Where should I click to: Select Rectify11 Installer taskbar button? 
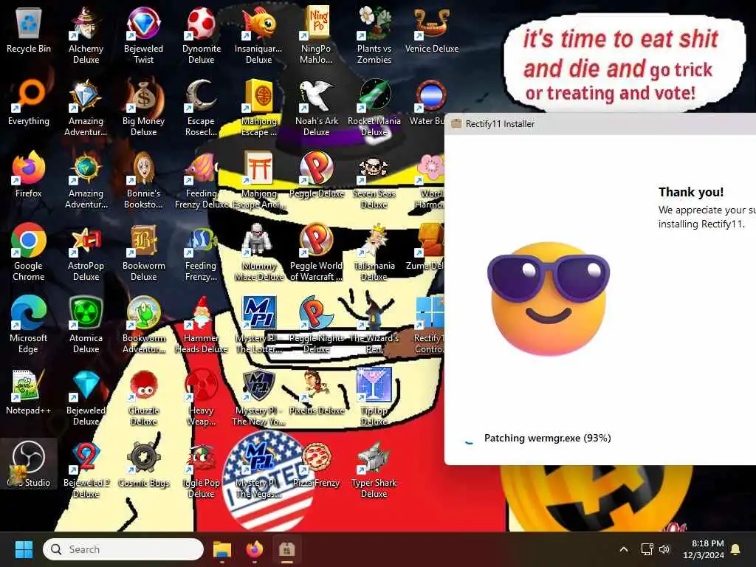coord(287,549)
